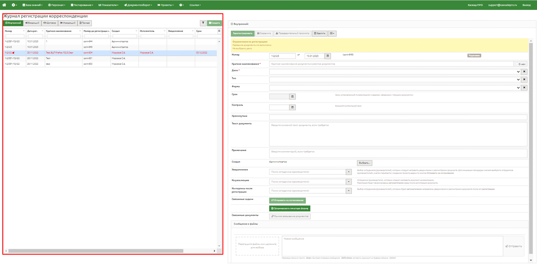The image size is (537, 264).
Task: Open the Номер column header menu arrow
Action: click(x=24, y=31)
